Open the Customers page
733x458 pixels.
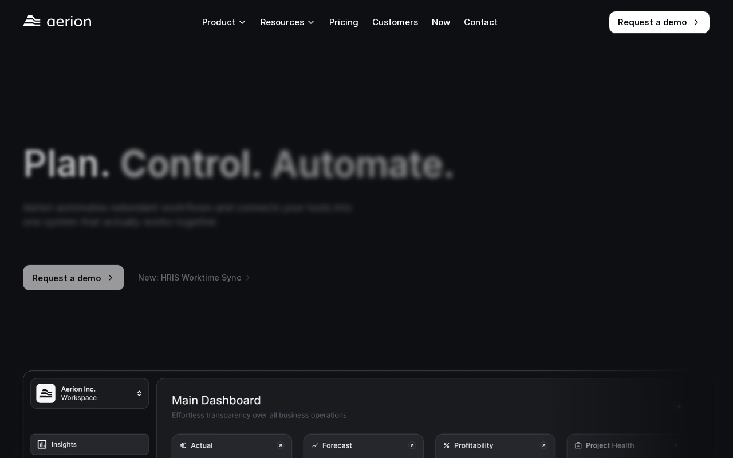coord(395,22)
